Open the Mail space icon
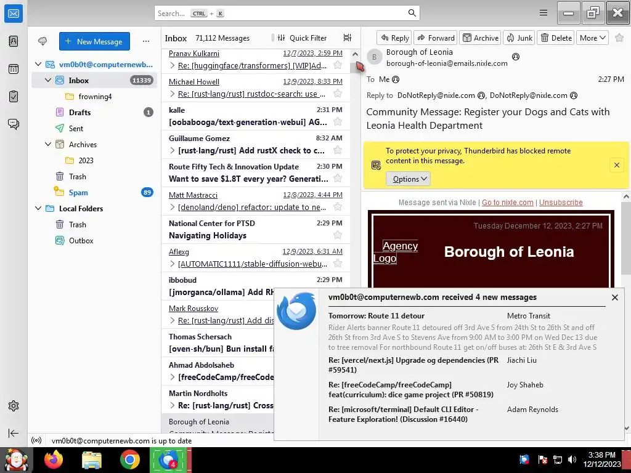 pos(14,14)
